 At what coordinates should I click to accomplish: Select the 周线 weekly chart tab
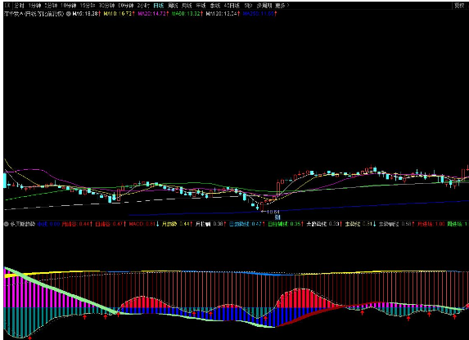pyautogui.click(x=173, y=6)
